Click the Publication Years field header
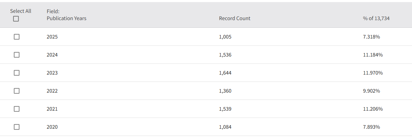This screenshot has width=412, height=137. pos(67,18)
